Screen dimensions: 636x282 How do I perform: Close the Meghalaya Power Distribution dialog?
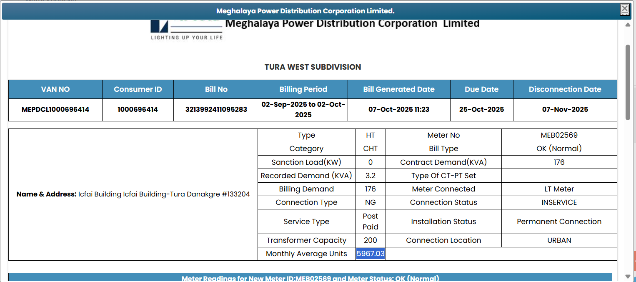[624, 9]
